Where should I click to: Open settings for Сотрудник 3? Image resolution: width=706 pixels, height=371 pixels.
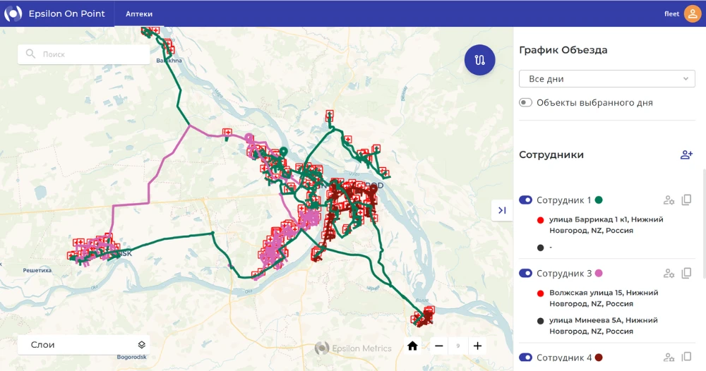pos(669,274)
